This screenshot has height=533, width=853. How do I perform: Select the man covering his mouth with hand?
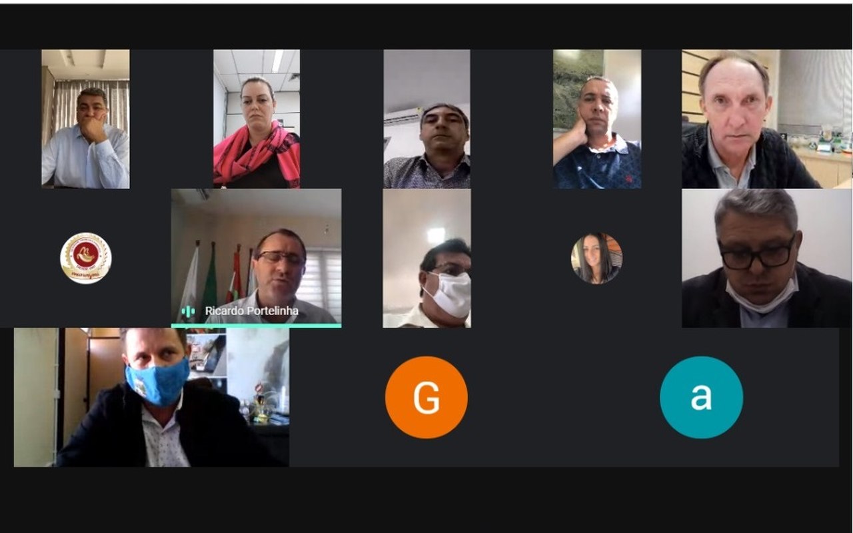[85, 119]
